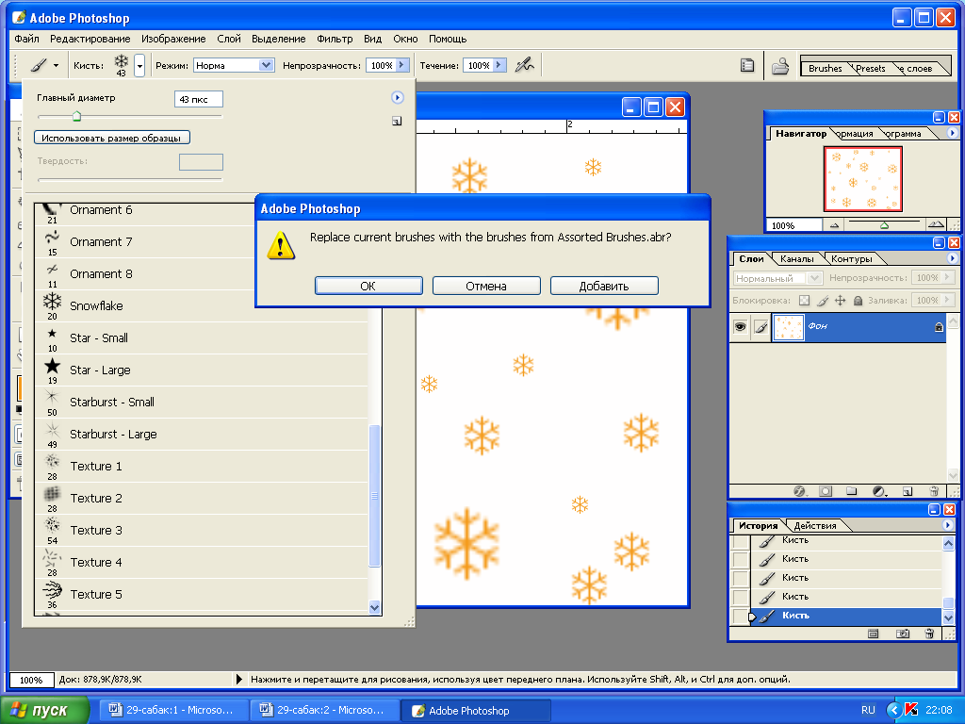Open the Layers palette options menu
Image resolution: width=965 pixels, height=724 pixels.
pyautogui.click(x=952, y=258)
